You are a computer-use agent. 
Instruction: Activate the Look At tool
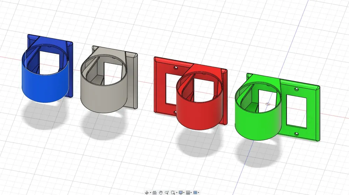coord(155,193)
